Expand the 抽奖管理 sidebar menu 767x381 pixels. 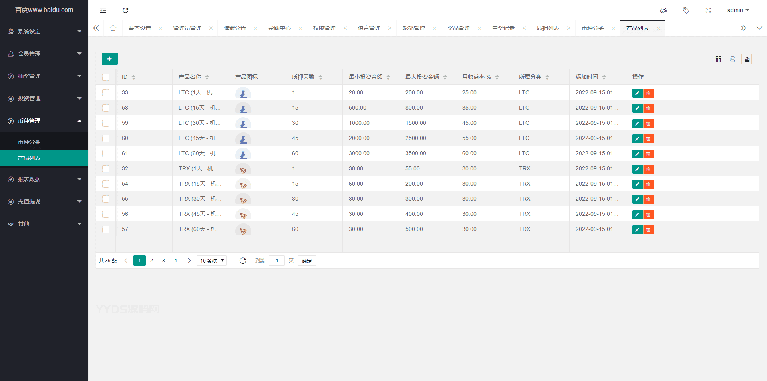[x=44, y=76]
